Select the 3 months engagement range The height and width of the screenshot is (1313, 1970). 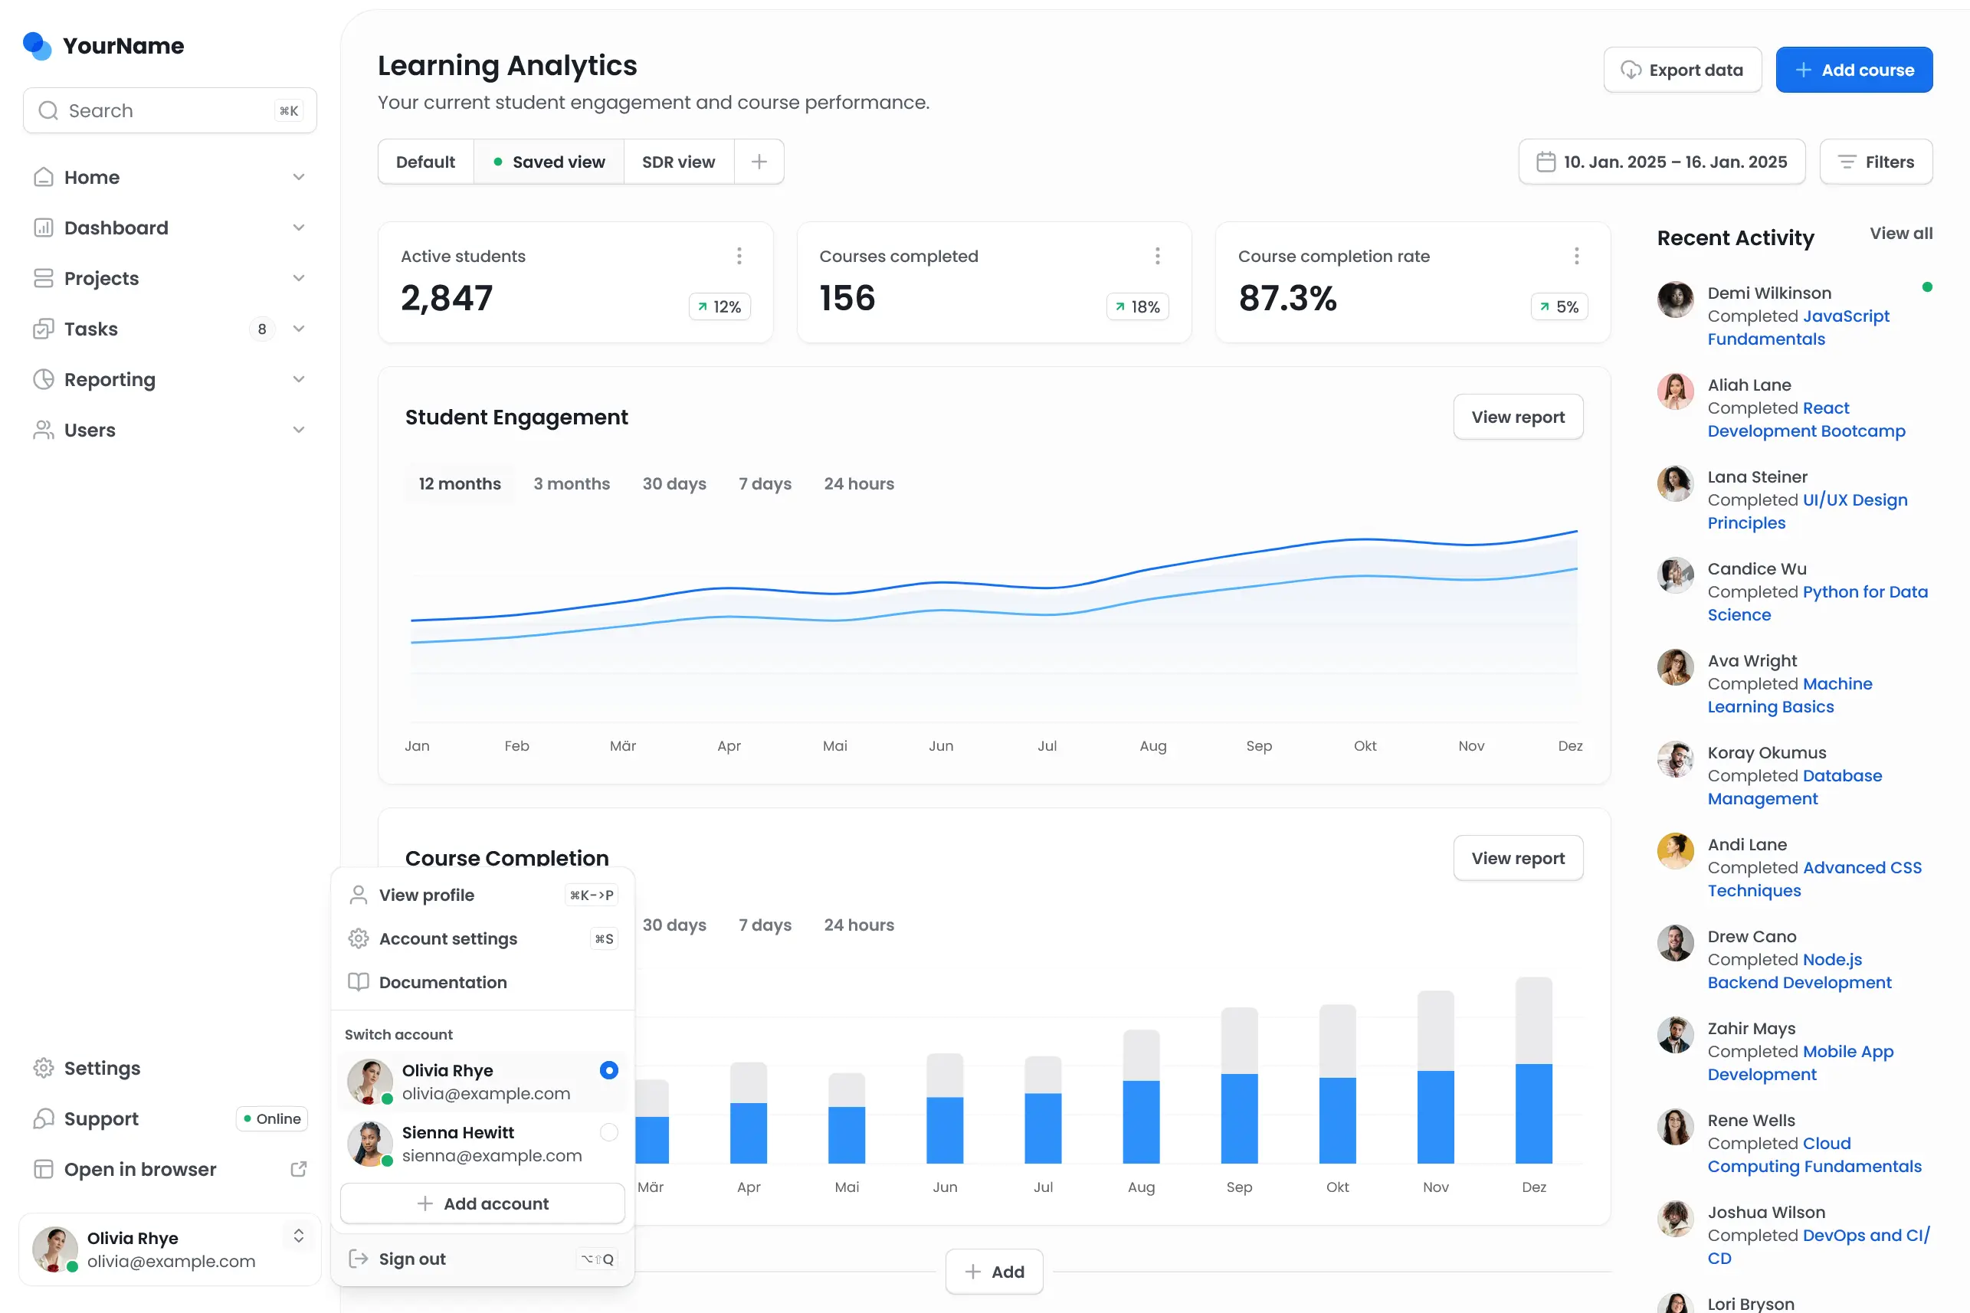[x=572, y=484]
